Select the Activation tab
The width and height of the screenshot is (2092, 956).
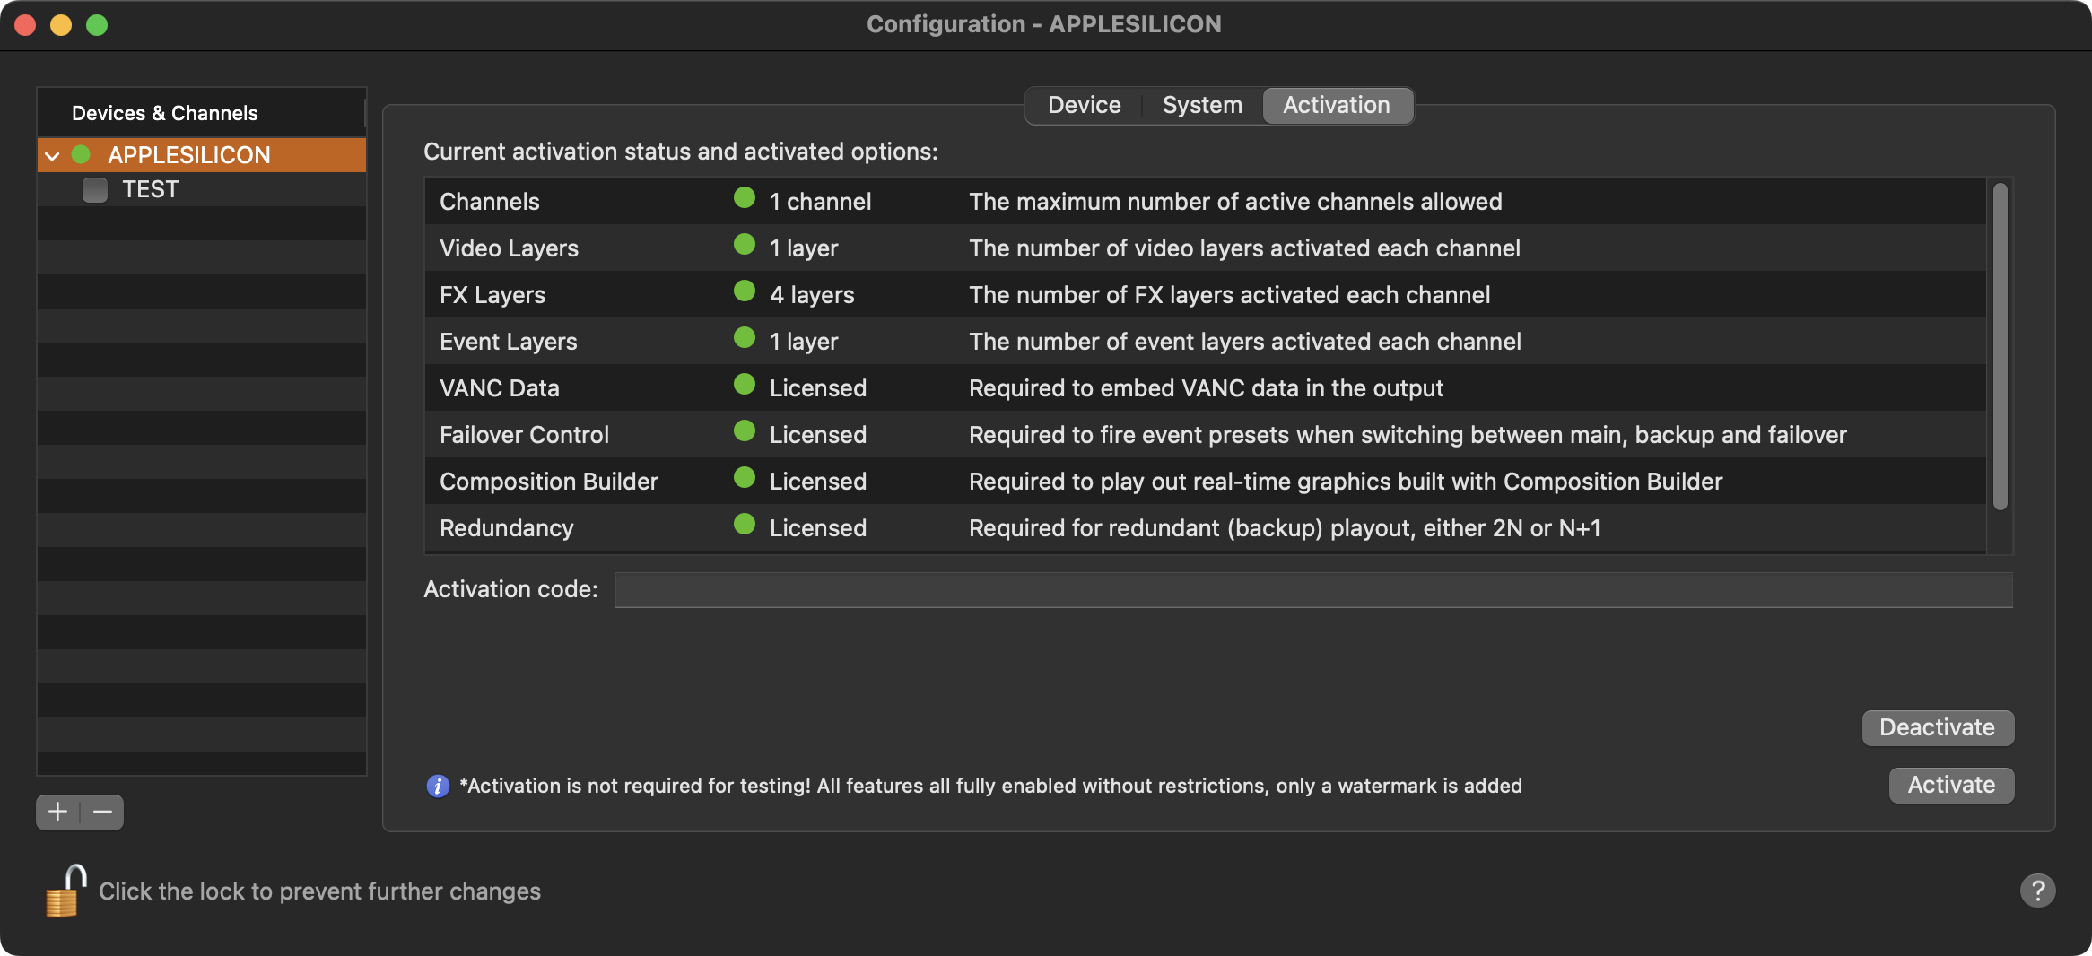click(1336, 105)
